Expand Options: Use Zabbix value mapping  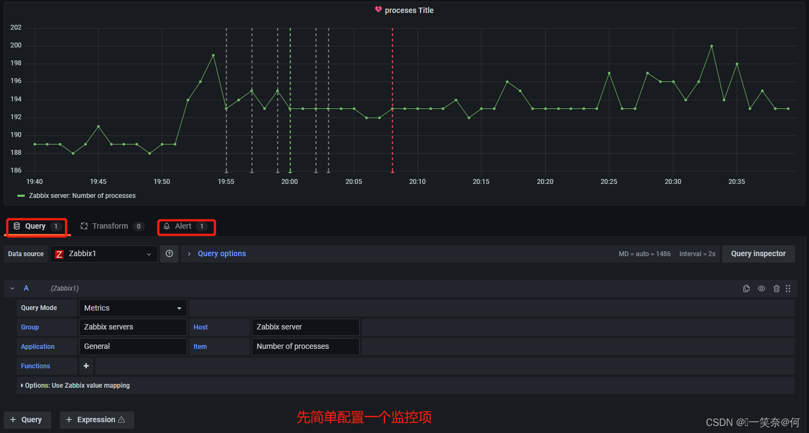pos(76,386)
